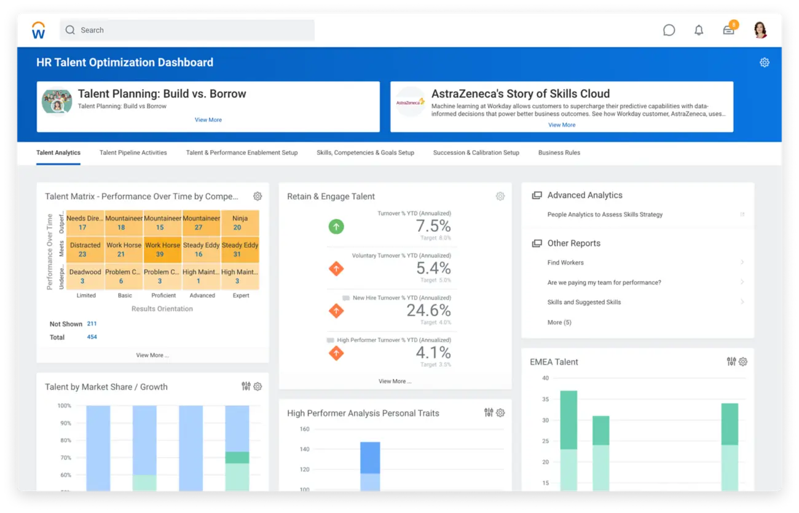The height and width of the screenshot is (513, 799).
Task: Open the Workday home logo
Action: pyautogui.click(x=38, y=30)
